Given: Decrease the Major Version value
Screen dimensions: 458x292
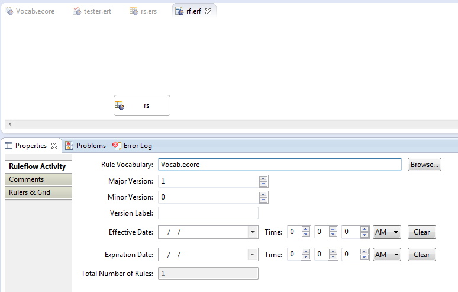Looking at the screenshot, I should pyautogui.click(x=263, y=184).
